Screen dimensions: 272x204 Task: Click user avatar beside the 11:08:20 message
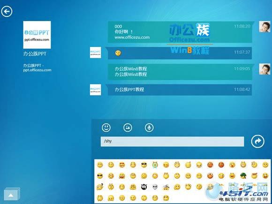pyautogui.click(x=264, y=27)
